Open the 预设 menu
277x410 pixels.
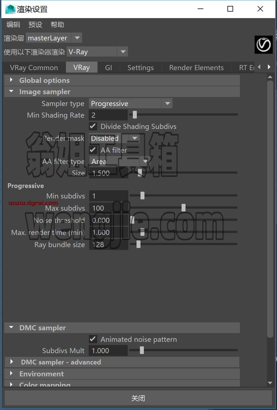35,25
